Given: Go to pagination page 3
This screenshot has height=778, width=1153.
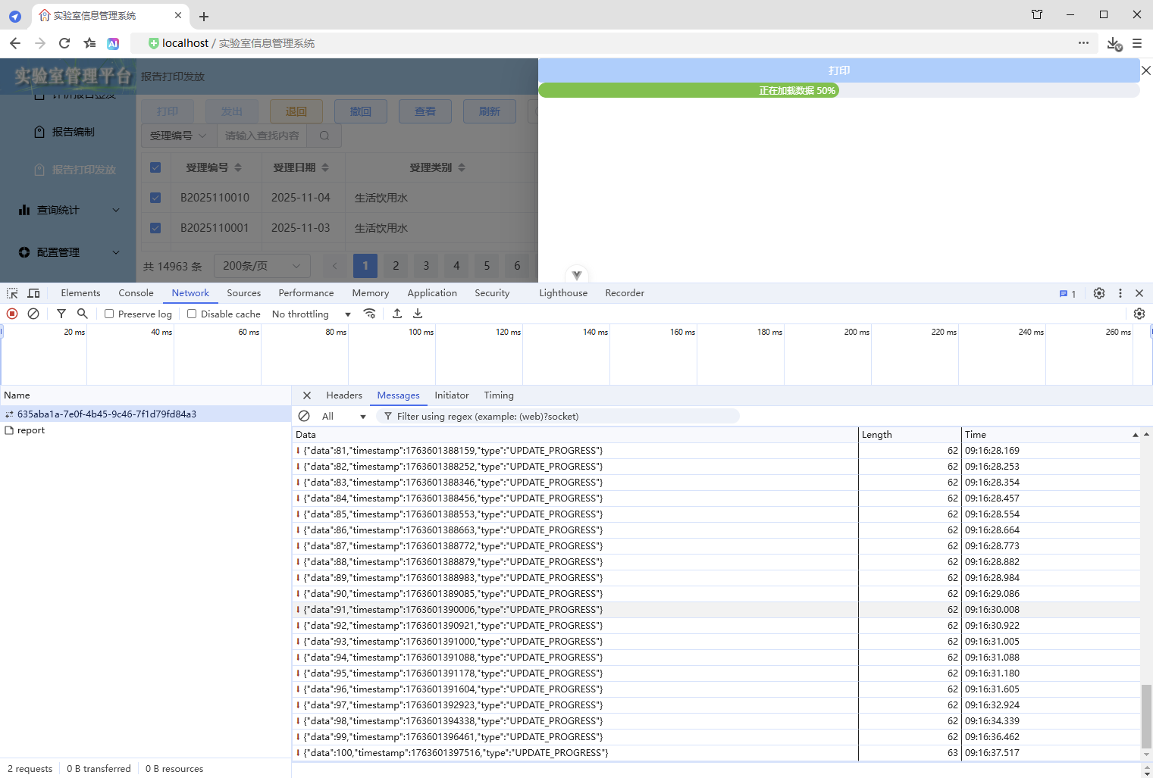Looking at the screenshot, I should tap(426, 266).
